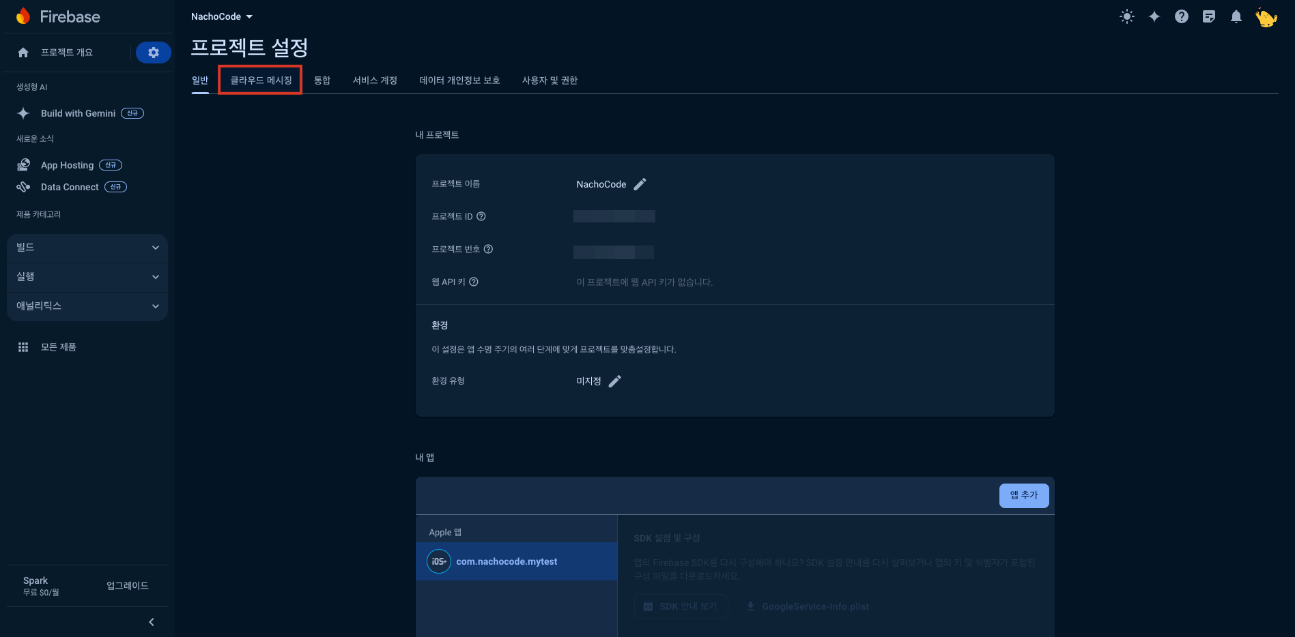Click the Firebase flame logo

pyautogui.click(x=23, y=16)
